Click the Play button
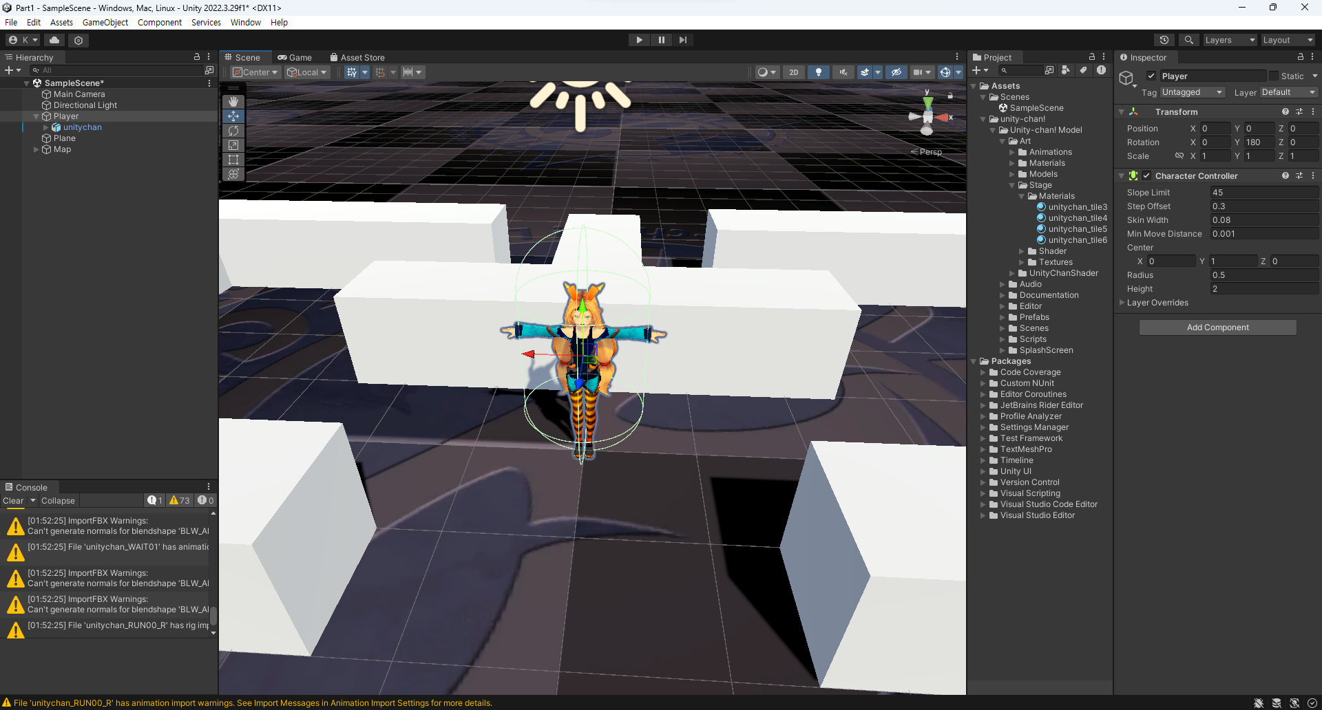Image resolution: width=1322 pixels, height=710 pixels. [639, 40]
